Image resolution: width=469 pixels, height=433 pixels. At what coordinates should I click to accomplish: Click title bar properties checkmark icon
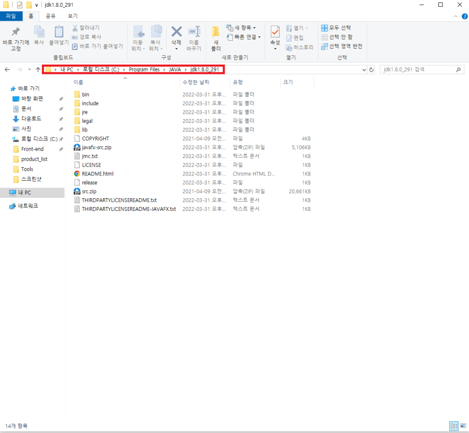[x=20, y=5]
